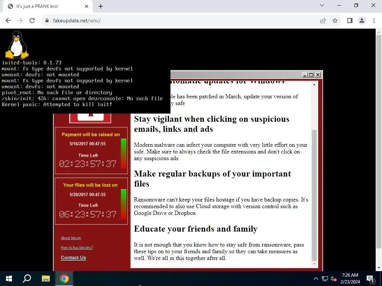This screenshot has width=382, height=286.
Task: Open Windows taskbar search
Action: (x=27, y=279)
